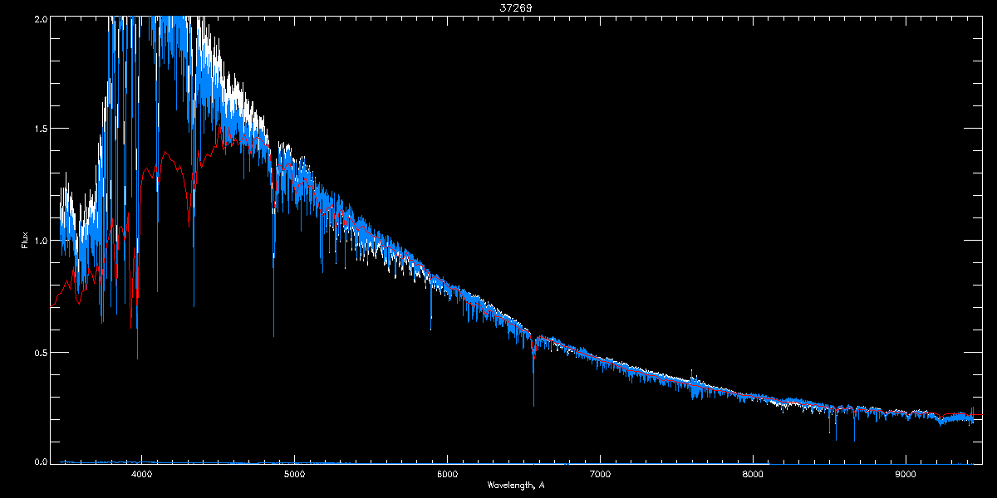Viewport: 997px width, 498px height.
Task: Click the Flux y-axis label
Action: point(25,240)
